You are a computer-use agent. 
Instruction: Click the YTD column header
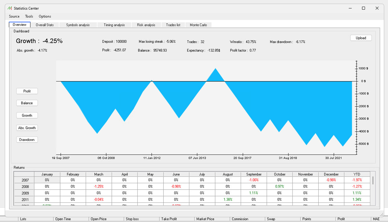click(357, 174)
